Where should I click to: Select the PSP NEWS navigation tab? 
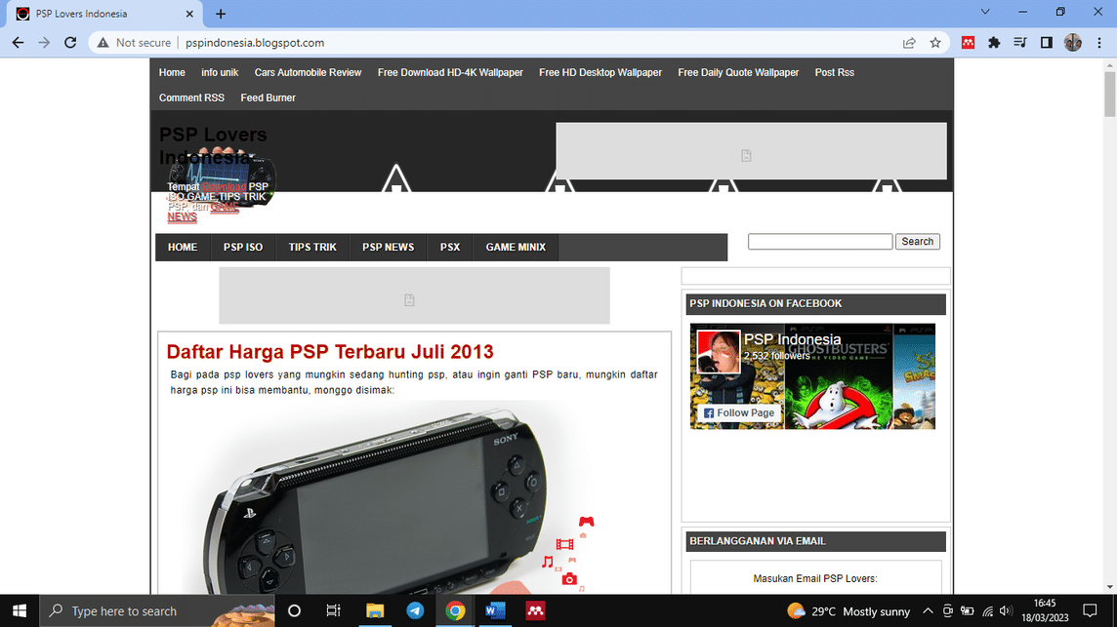(x=389, y=247)
